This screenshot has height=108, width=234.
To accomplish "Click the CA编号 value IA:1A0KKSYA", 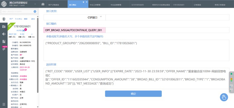I will point(25,42).
